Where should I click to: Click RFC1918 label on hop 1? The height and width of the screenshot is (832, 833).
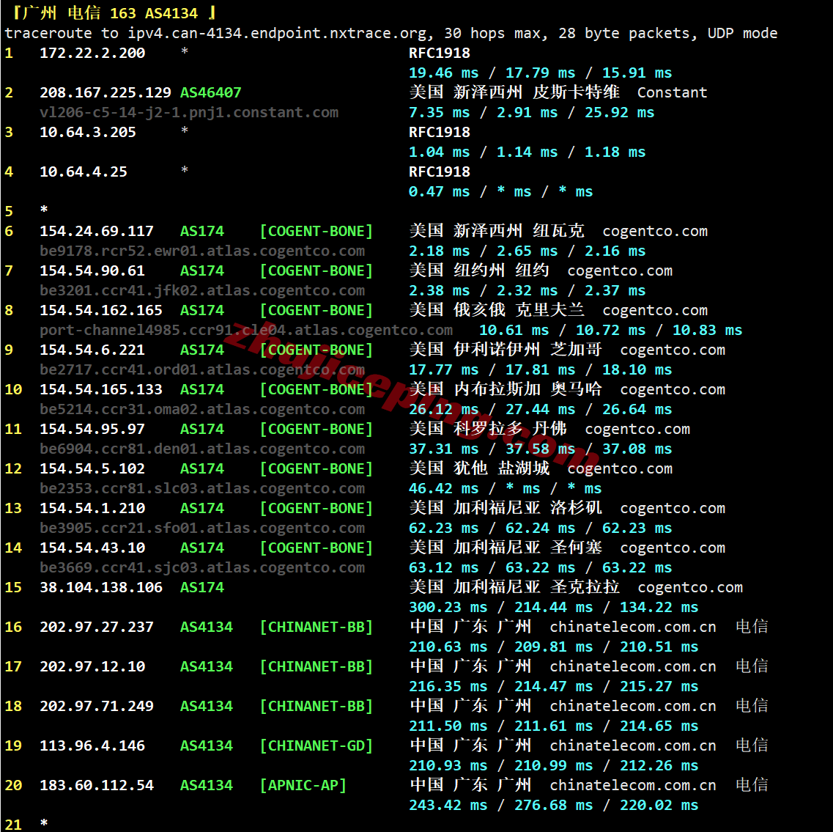[440, 53]
